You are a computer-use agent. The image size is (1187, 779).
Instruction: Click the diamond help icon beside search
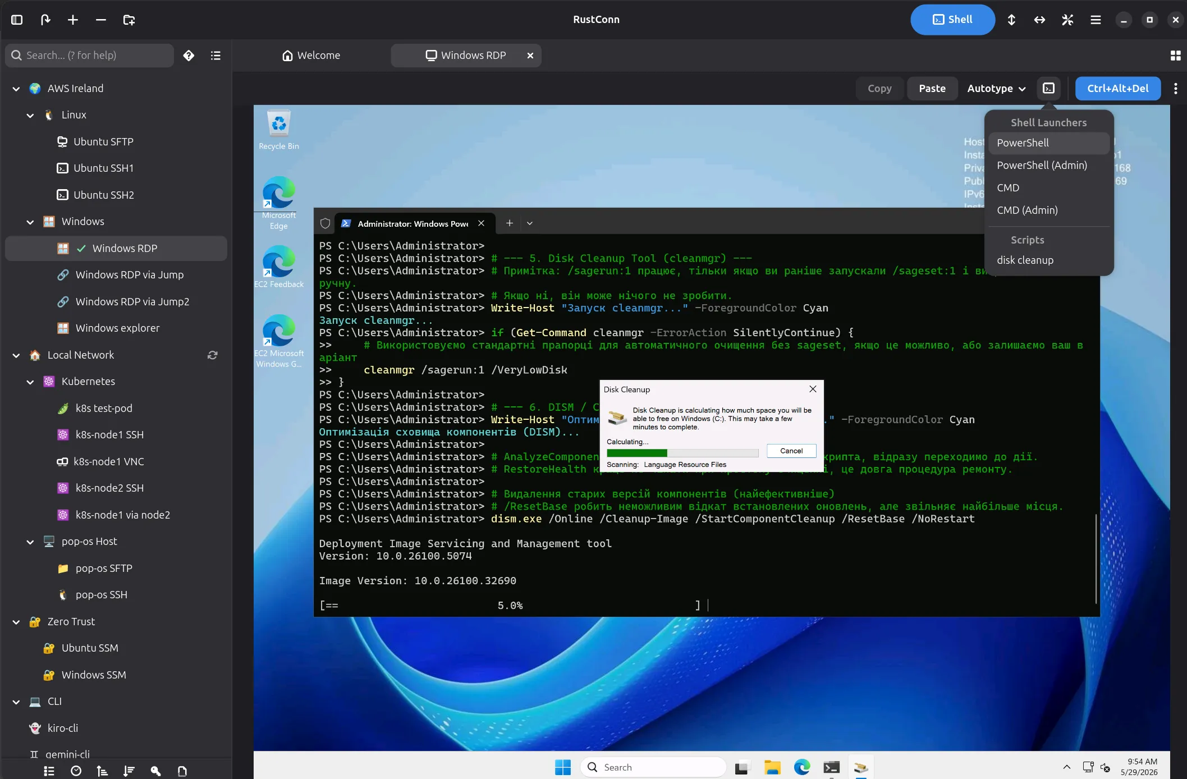coord(189,56)
